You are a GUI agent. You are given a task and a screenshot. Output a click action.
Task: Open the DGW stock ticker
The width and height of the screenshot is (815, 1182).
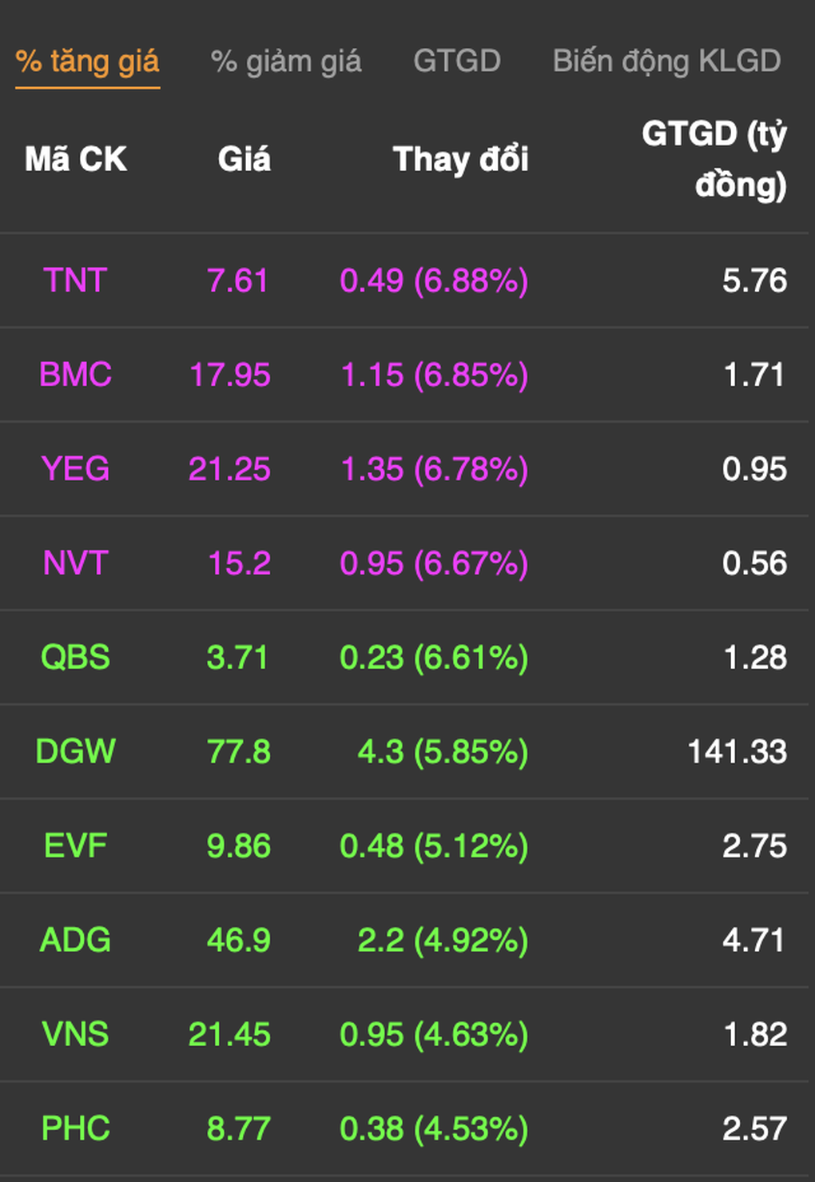75,752
